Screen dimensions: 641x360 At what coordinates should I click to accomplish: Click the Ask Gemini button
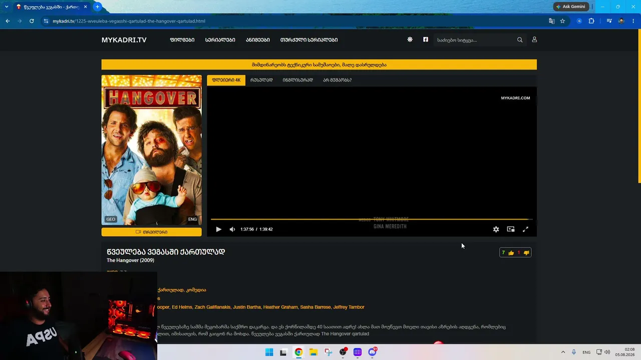tap(571, 6)
